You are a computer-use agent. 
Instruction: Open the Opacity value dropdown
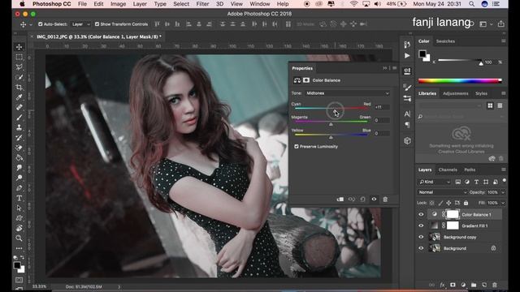[x=503, y=192]
